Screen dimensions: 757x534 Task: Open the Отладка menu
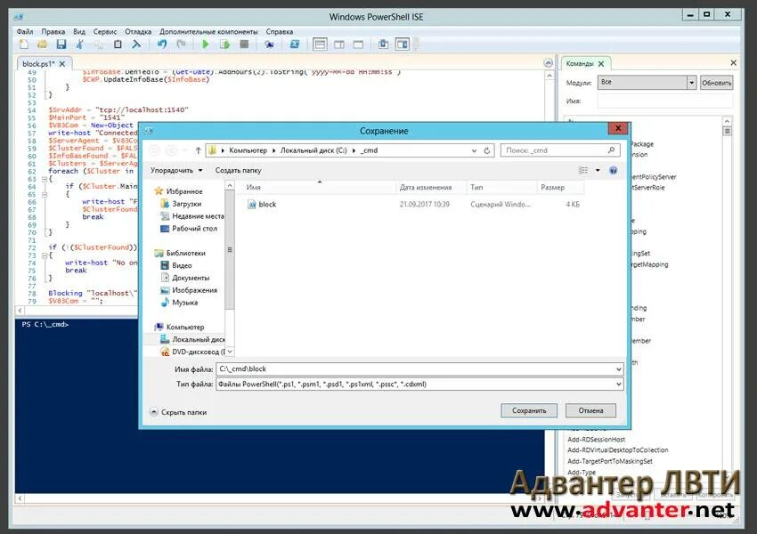138,31
